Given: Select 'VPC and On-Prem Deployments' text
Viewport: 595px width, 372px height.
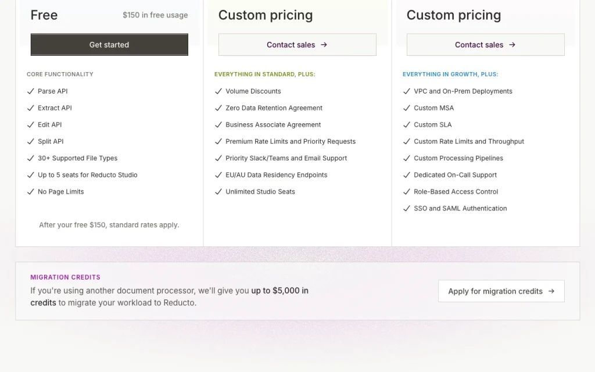Looking at the screenshot, I should 463,91.
